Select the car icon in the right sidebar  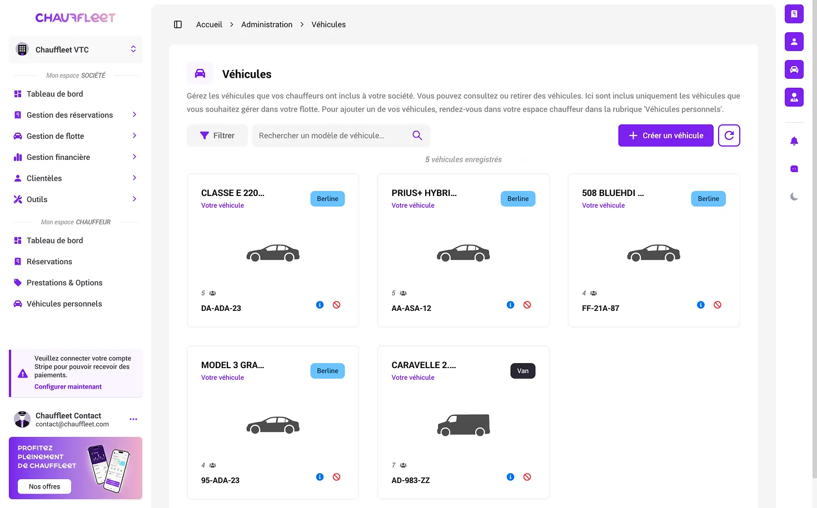click(x=794, y=69)
